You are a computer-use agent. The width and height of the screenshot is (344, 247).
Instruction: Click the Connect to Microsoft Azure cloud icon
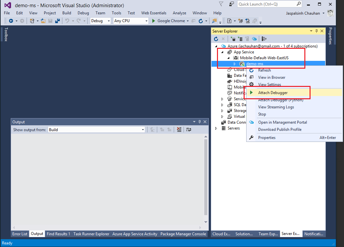[254, 39]
